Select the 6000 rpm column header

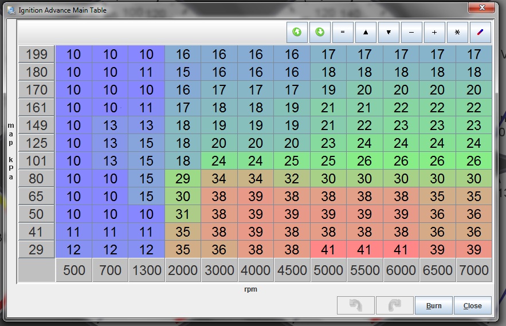tap(402, 270)
